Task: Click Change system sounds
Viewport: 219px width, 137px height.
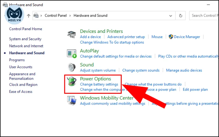Action: click(141, 70)
